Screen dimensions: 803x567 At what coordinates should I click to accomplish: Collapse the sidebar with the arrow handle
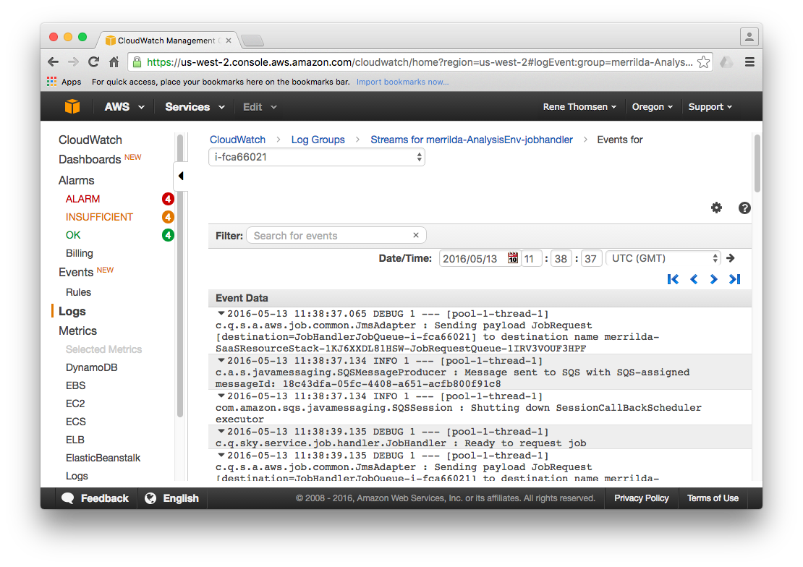[x=181, y=176]
